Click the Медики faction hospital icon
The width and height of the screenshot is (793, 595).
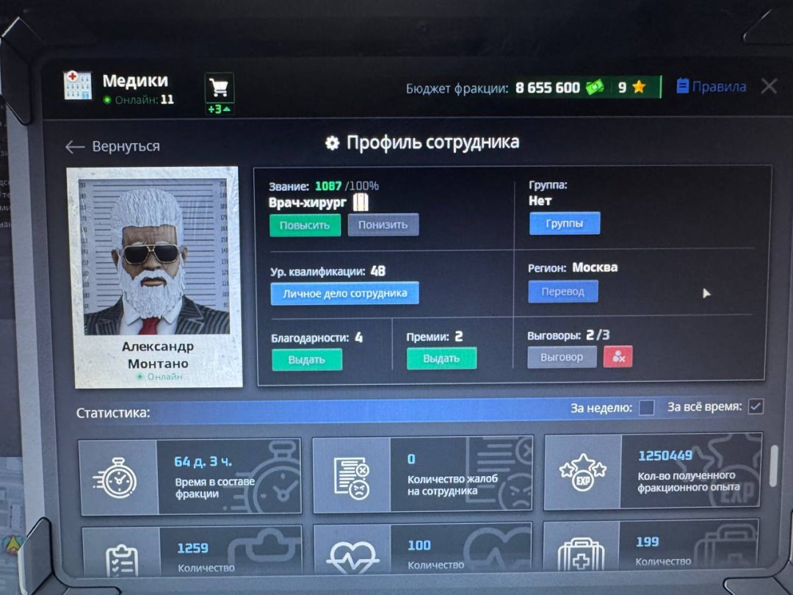click(x=78, y=86)
